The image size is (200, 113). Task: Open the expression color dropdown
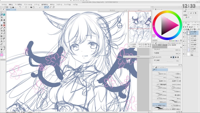pyautogui.click(x=189, y=17)
